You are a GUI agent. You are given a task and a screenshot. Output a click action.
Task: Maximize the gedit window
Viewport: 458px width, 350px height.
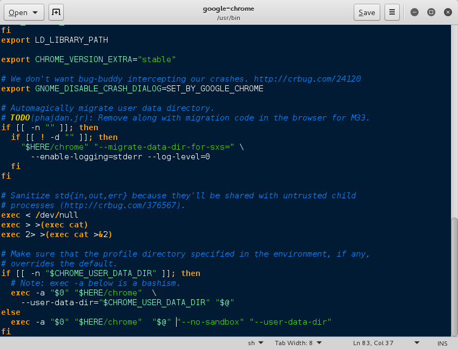point(431,12)
